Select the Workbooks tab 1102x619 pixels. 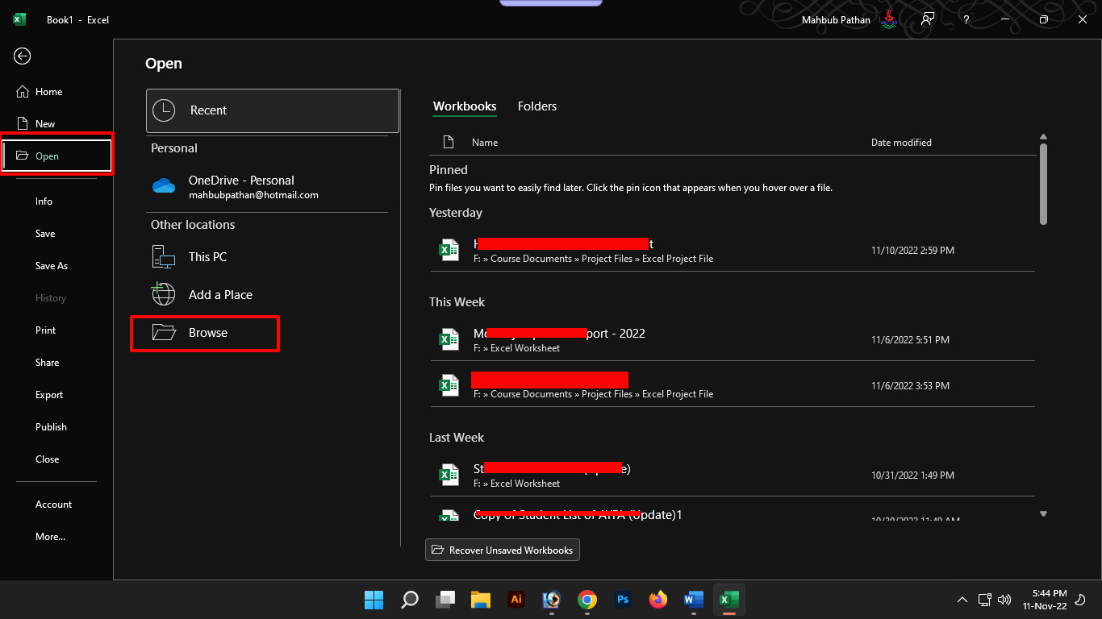point(465,106)
